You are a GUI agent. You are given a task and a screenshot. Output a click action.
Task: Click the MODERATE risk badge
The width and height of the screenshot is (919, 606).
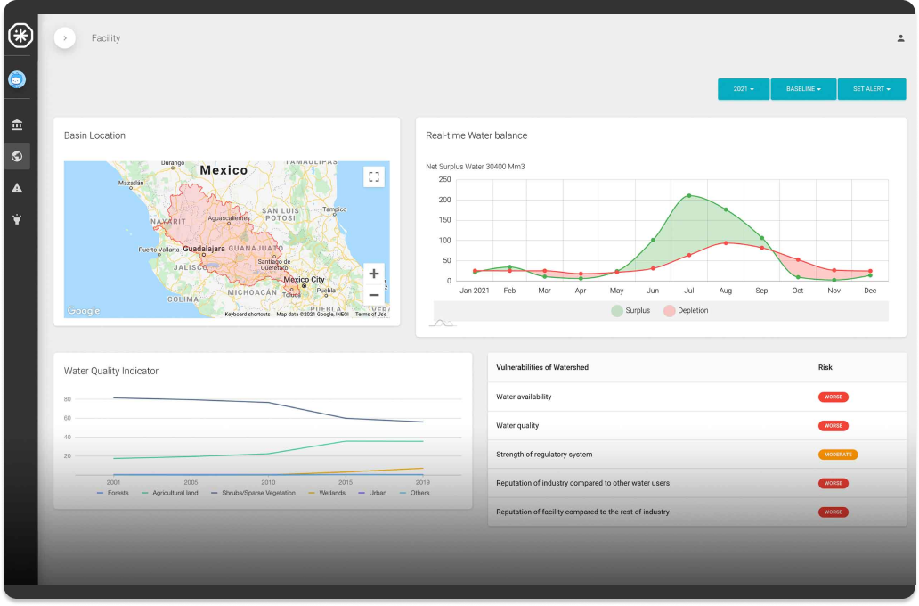(x=837, y=454)
